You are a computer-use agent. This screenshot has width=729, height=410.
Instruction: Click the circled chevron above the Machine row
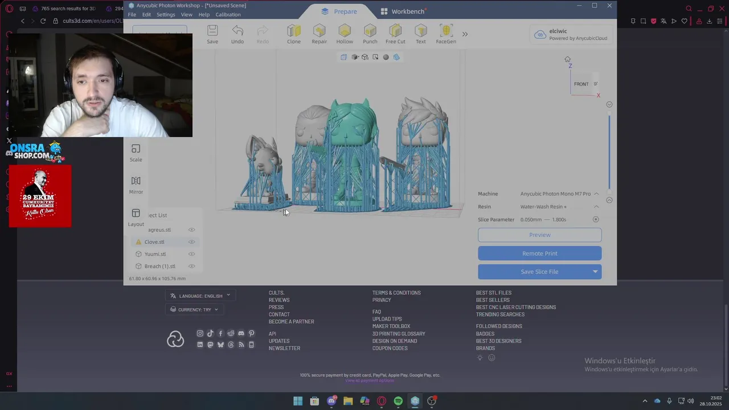[x=609, y=200]
